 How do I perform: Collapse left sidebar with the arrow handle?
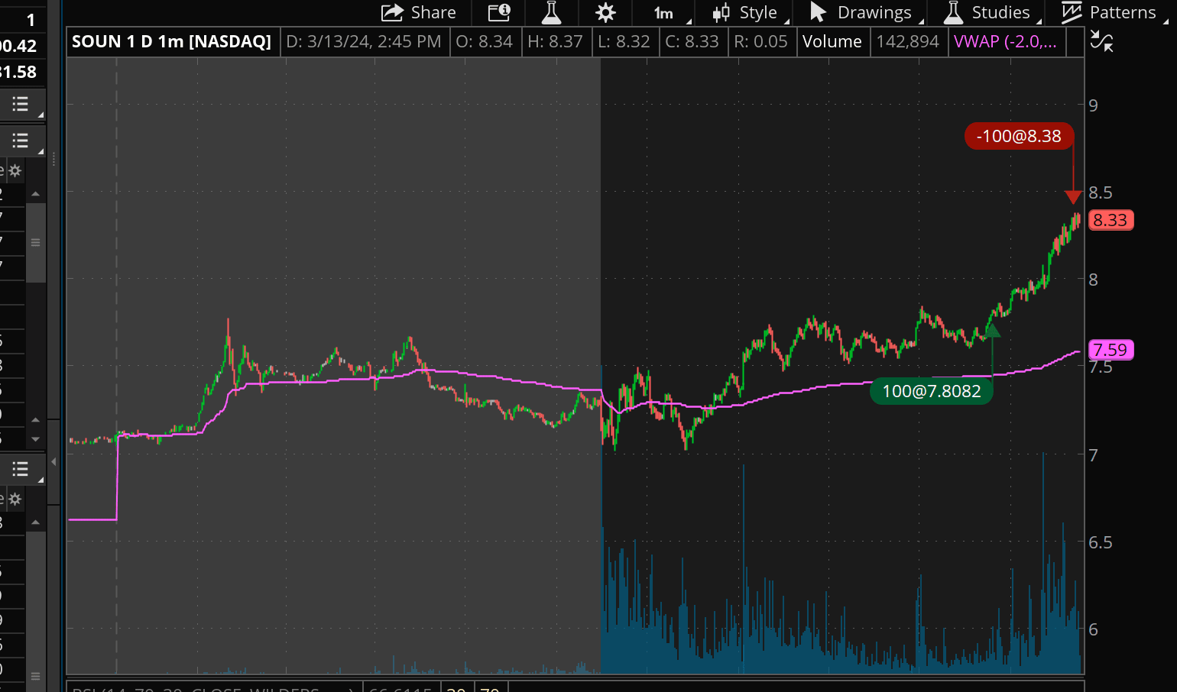[x=53, y=462]
